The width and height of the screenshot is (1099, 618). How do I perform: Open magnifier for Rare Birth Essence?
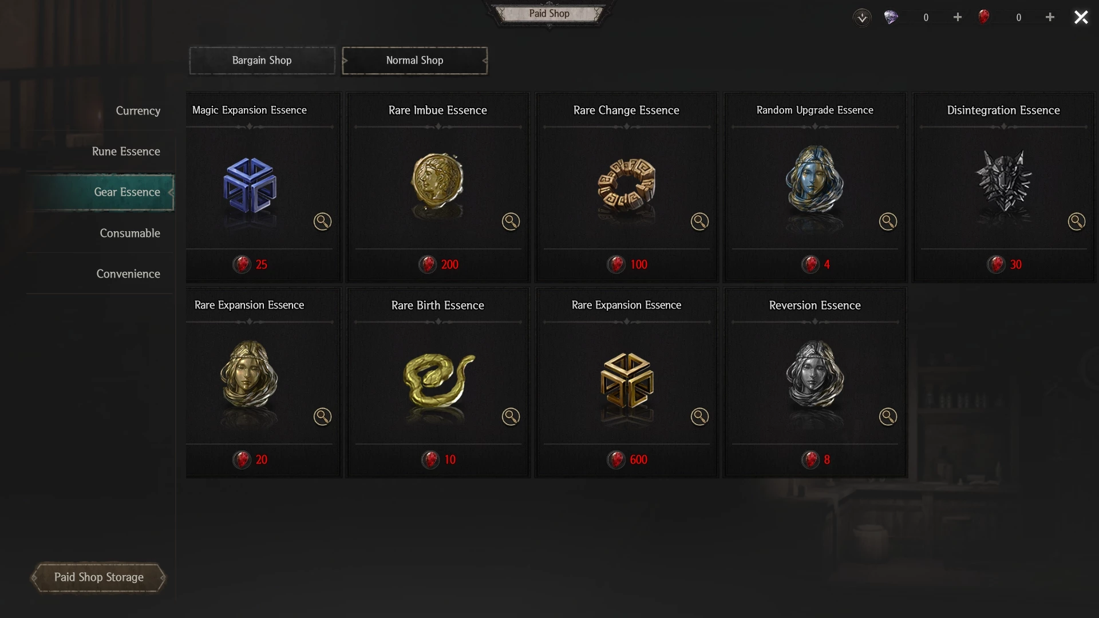pos(511,417)
